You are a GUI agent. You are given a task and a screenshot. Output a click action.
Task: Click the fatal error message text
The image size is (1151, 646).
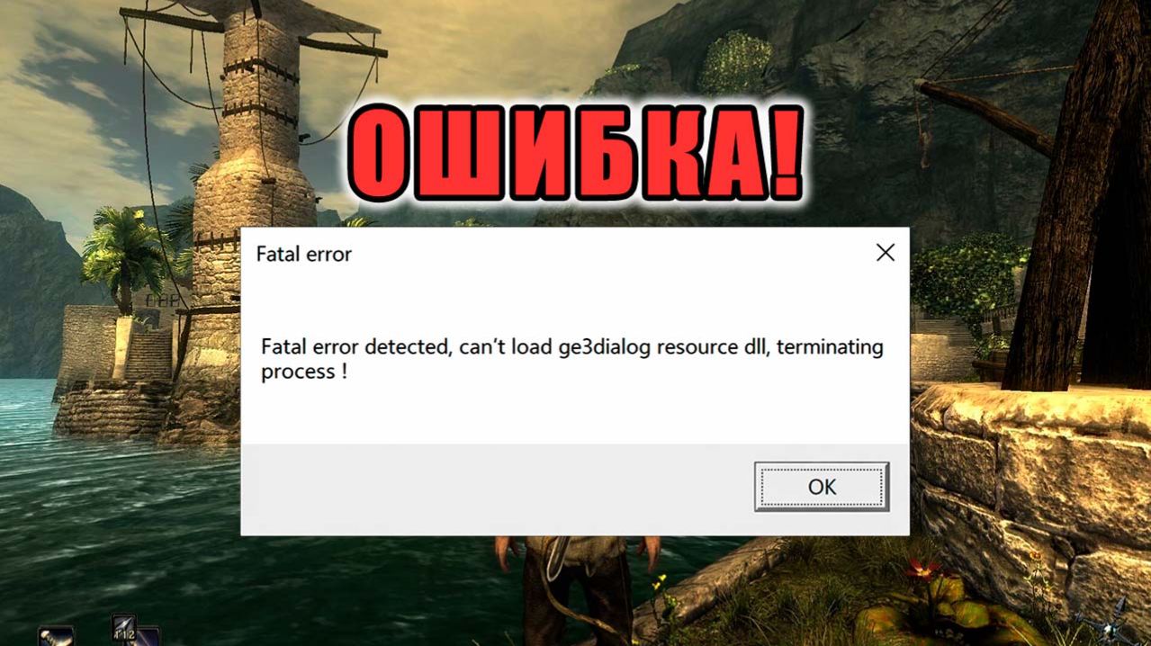(x=572, y=358)
